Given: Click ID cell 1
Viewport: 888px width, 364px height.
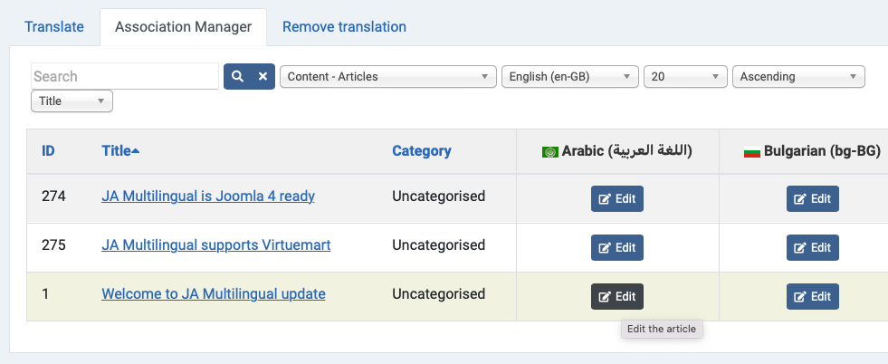Looking at the screenshot, I should point(45,293).
